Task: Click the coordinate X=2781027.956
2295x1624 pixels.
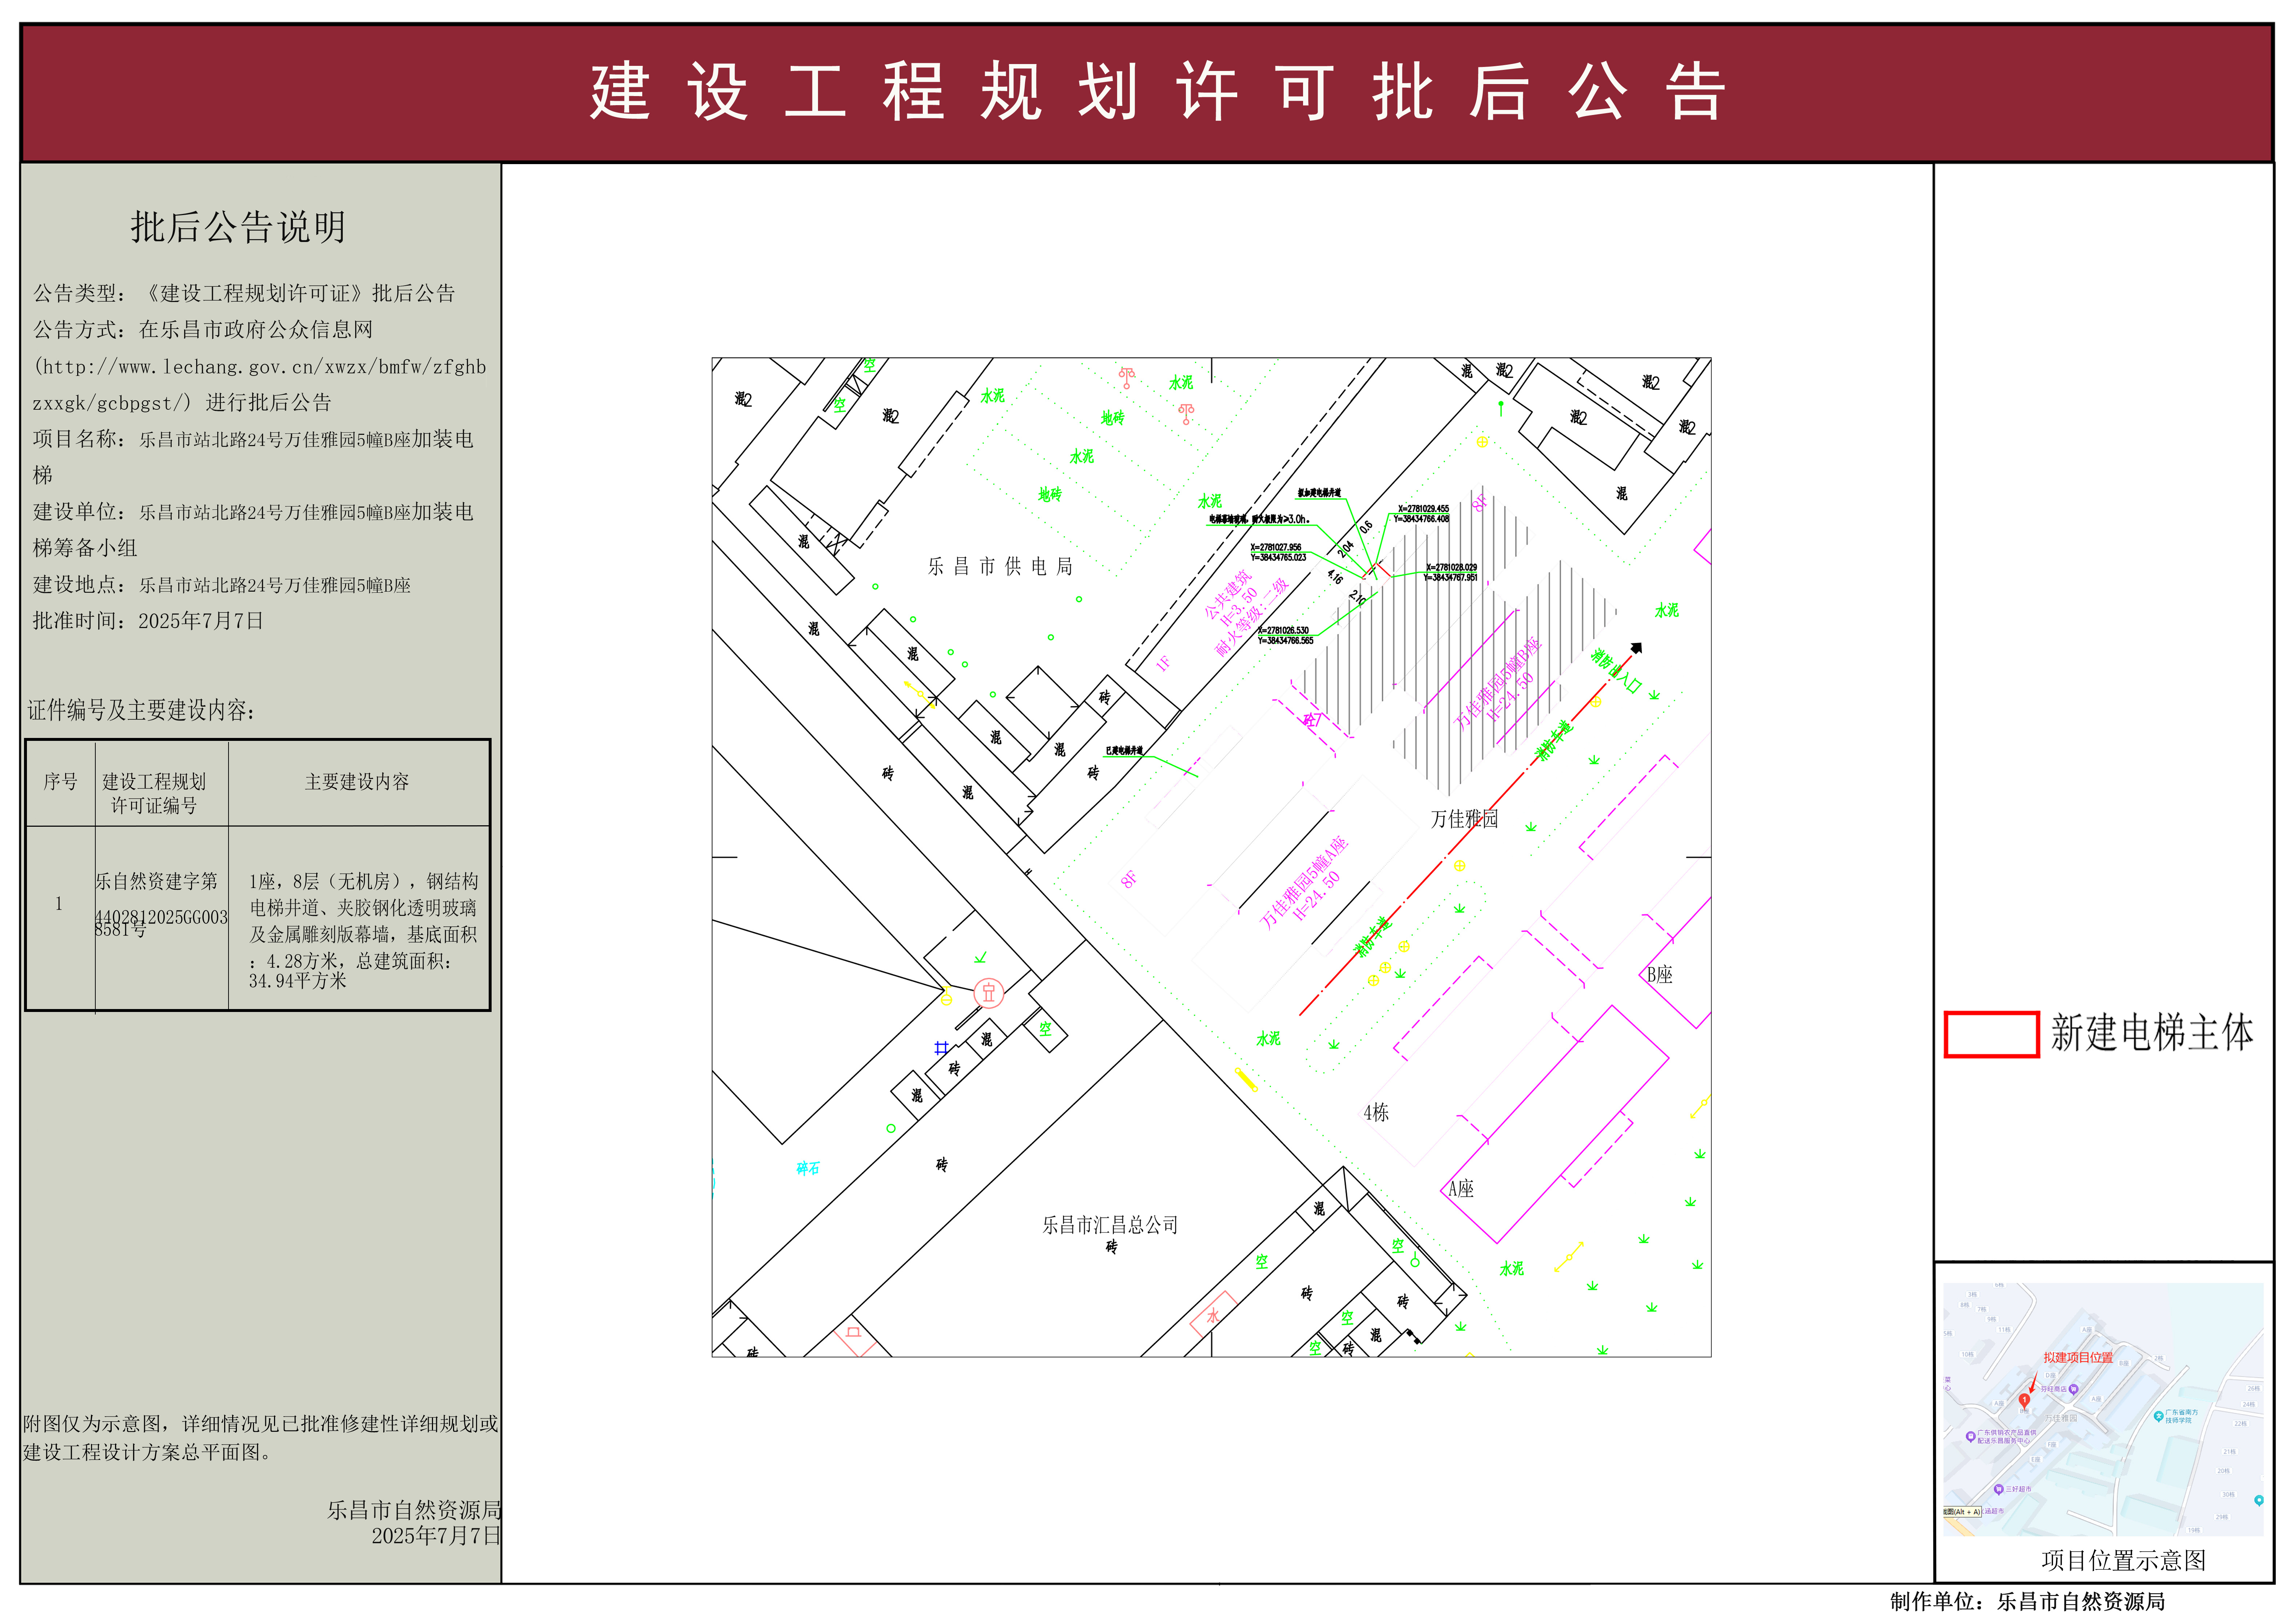Action: (1276, 548)
